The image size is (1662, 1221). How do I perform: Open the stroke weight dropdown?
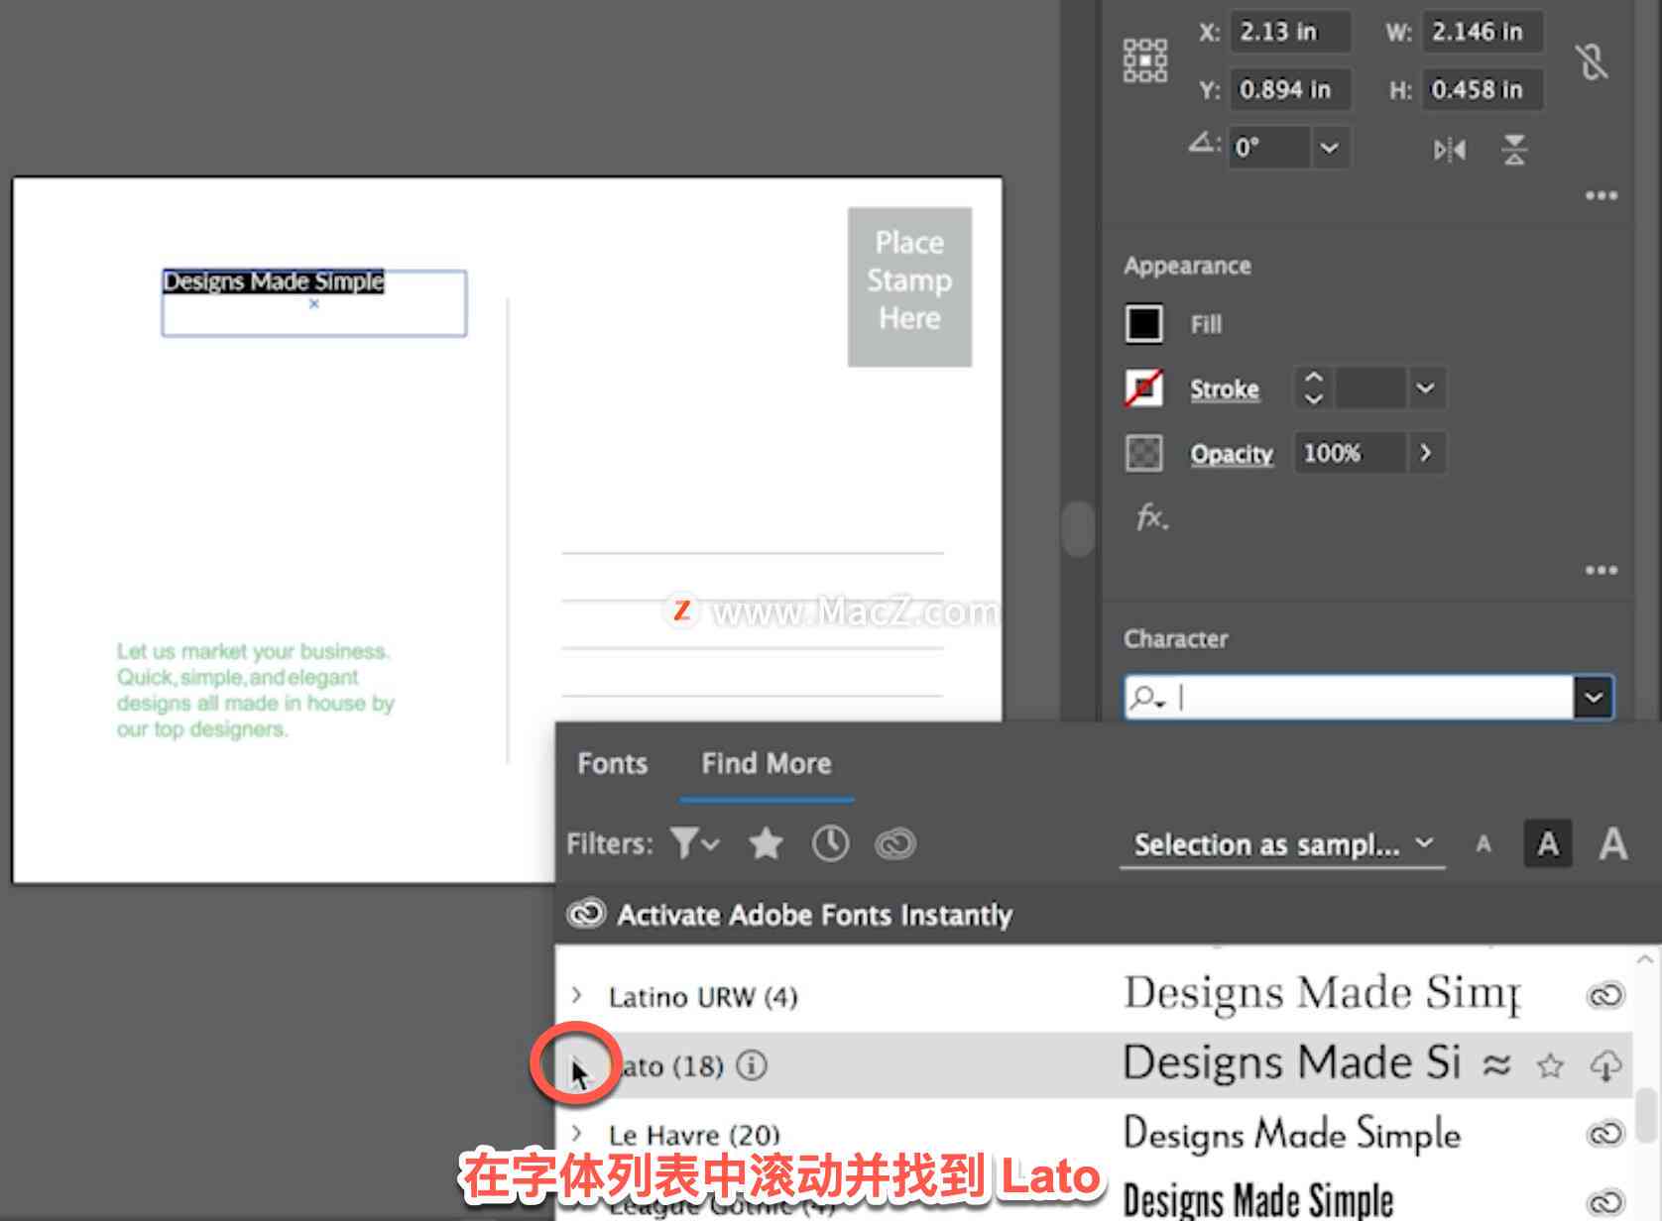[x=1425, y=388]
